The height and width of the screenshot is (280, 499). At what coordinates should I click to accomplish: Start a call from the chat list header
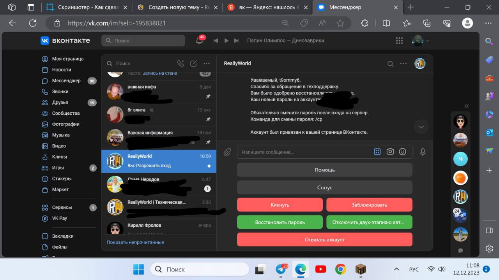[x=180, y=63]
